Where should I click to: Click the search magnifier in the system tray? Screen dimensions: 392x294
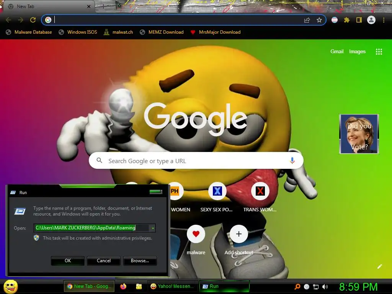click(x=297, y=287)
